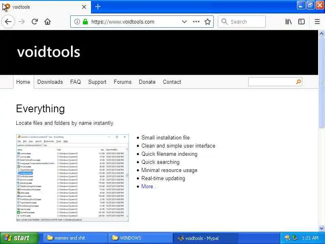Expand the address bar history dropdown
This screenshot has width=325, height=244.
tap(184, 22)
